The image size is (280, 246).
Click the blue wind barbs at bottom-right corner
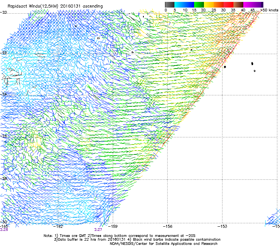coord(272,218)
